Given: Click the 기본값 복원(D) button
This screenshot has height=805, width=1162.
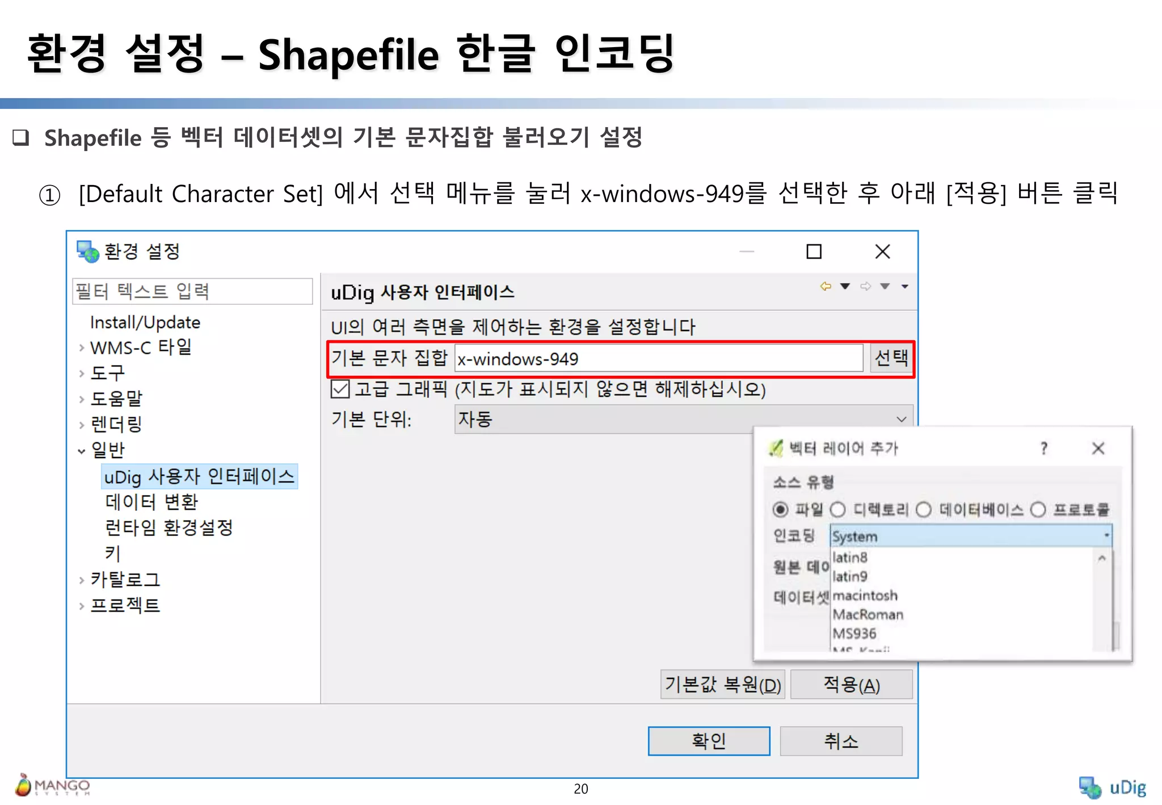Looking at the screenshot, I should (722, 685).
